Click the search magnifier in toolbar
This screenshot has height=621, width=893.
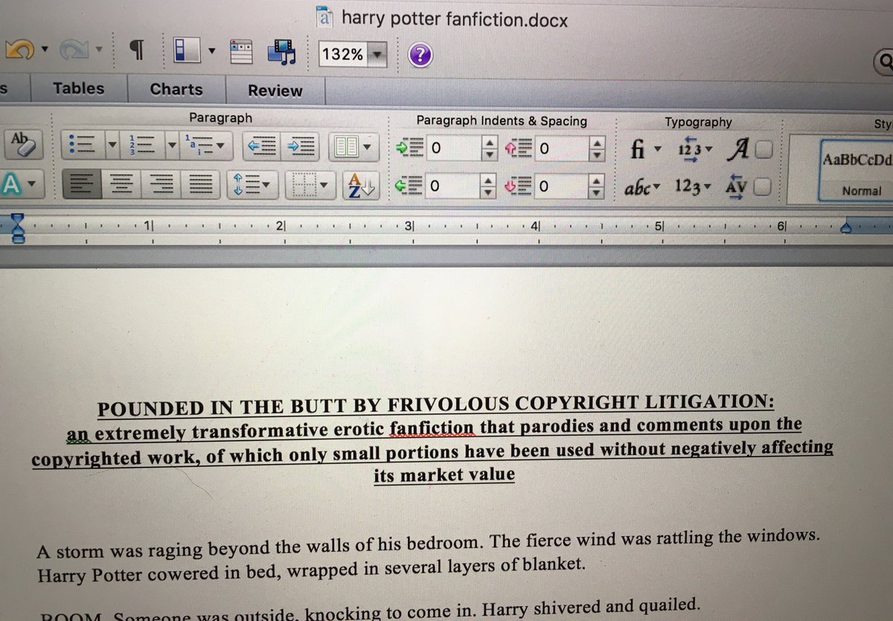[x=886, y=63]
